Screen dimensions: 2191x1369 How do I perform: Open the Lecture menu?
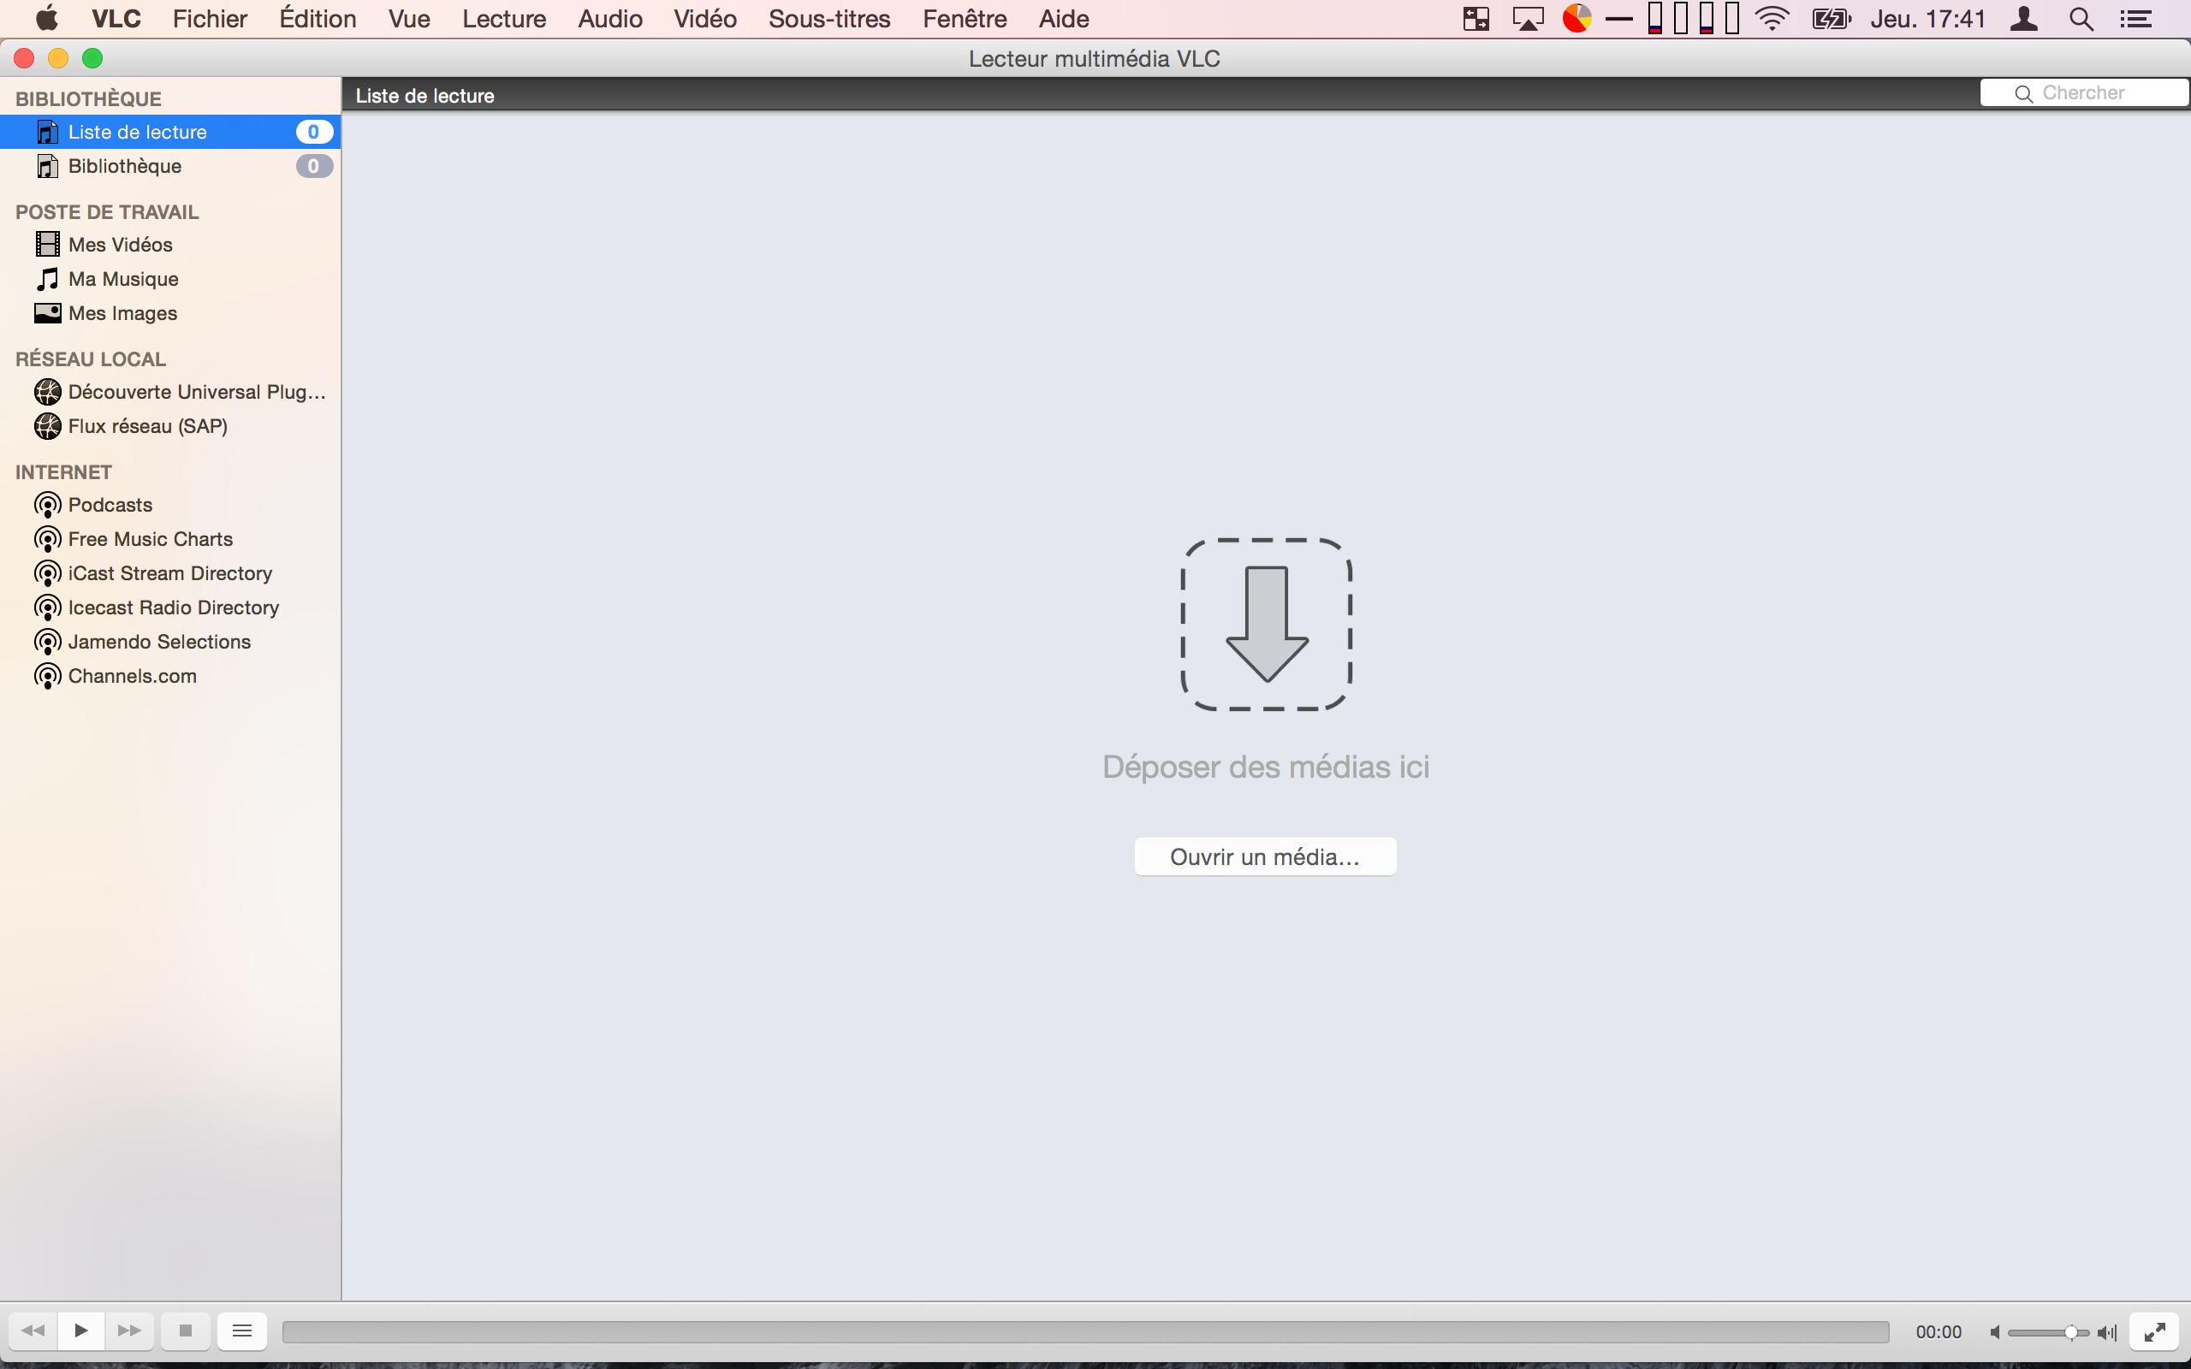point(503,19)
